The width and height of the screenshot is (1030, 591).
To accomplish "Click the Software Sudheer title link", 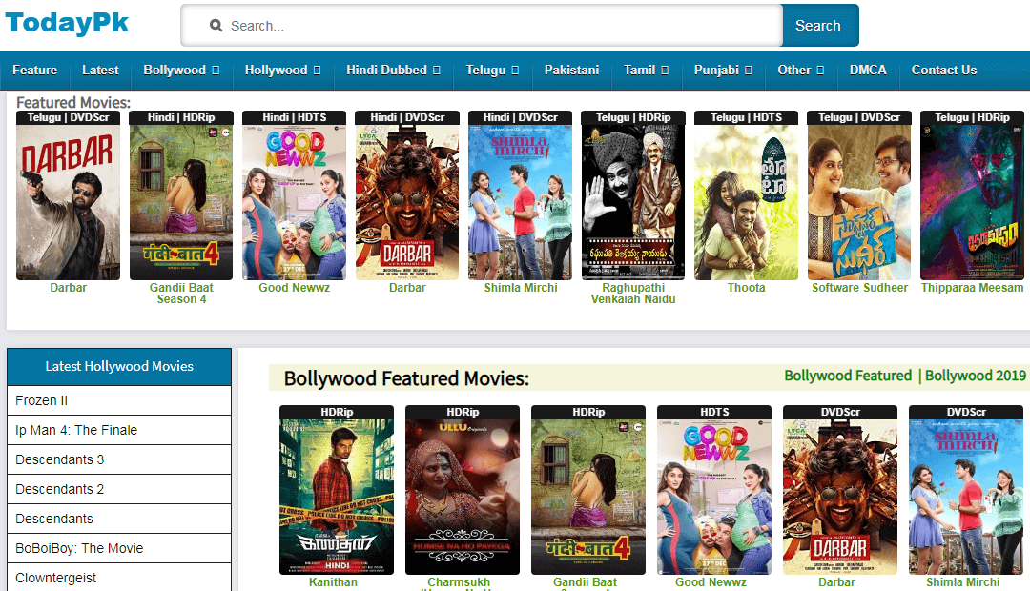I will coord(859,288).
